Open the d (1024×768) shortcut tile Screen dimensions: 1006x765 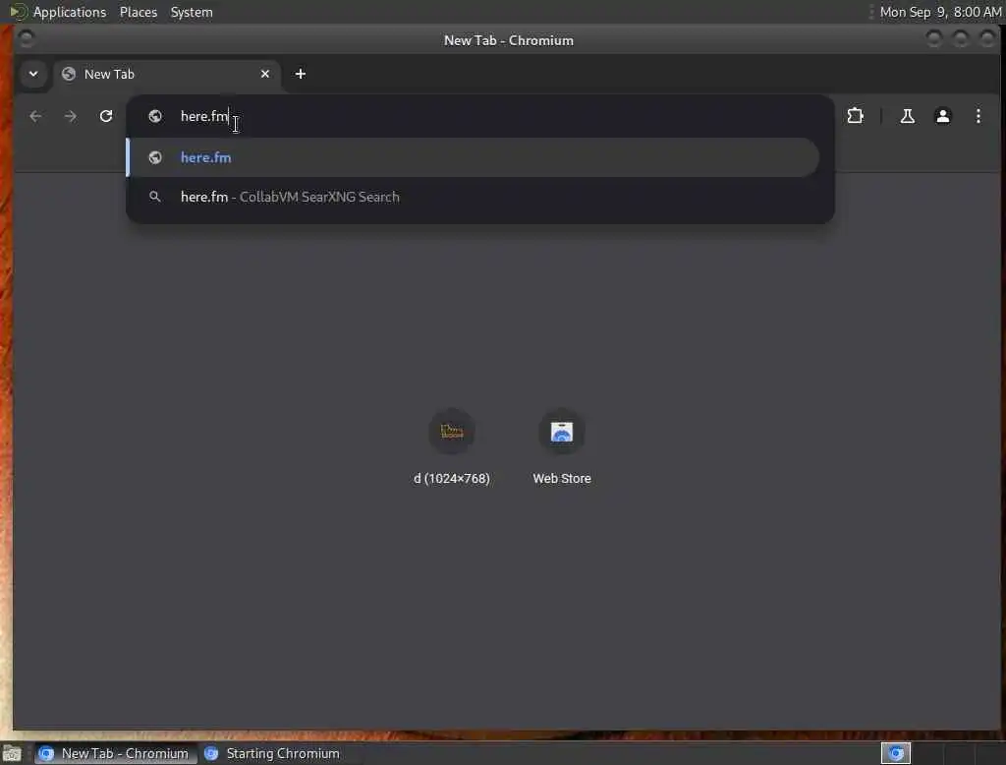(x=452, y=446)
